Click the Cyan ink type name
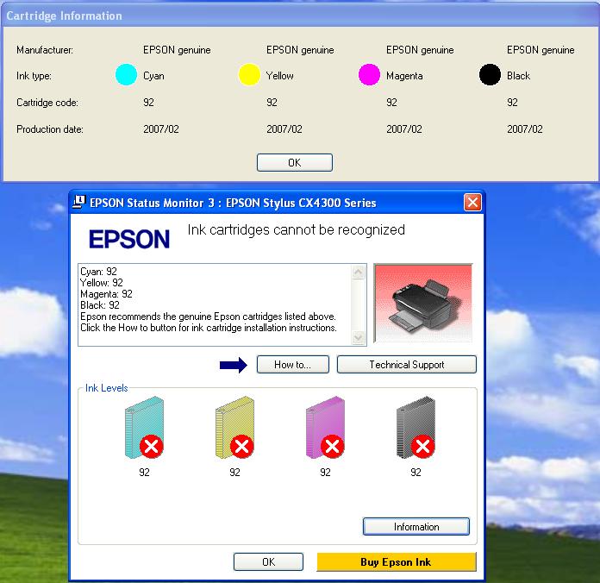Viewport: 600px width, 583px height. (153, 76)
